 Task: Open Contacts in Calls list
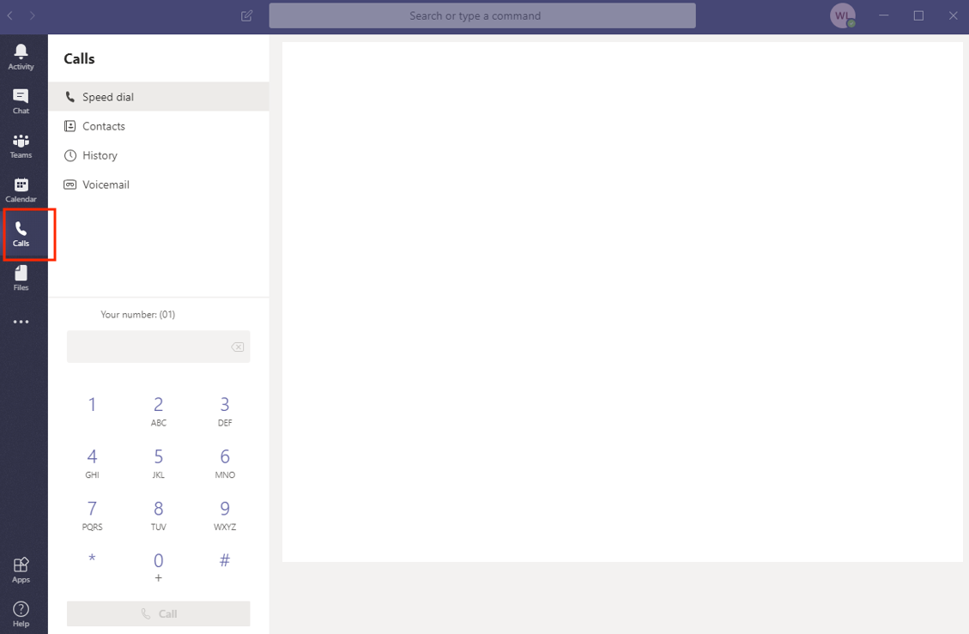click(159, 126)
